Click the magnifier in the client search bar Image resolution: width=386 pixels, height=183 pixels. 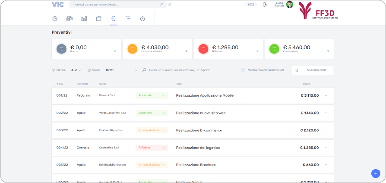click(x=162, y=4)
